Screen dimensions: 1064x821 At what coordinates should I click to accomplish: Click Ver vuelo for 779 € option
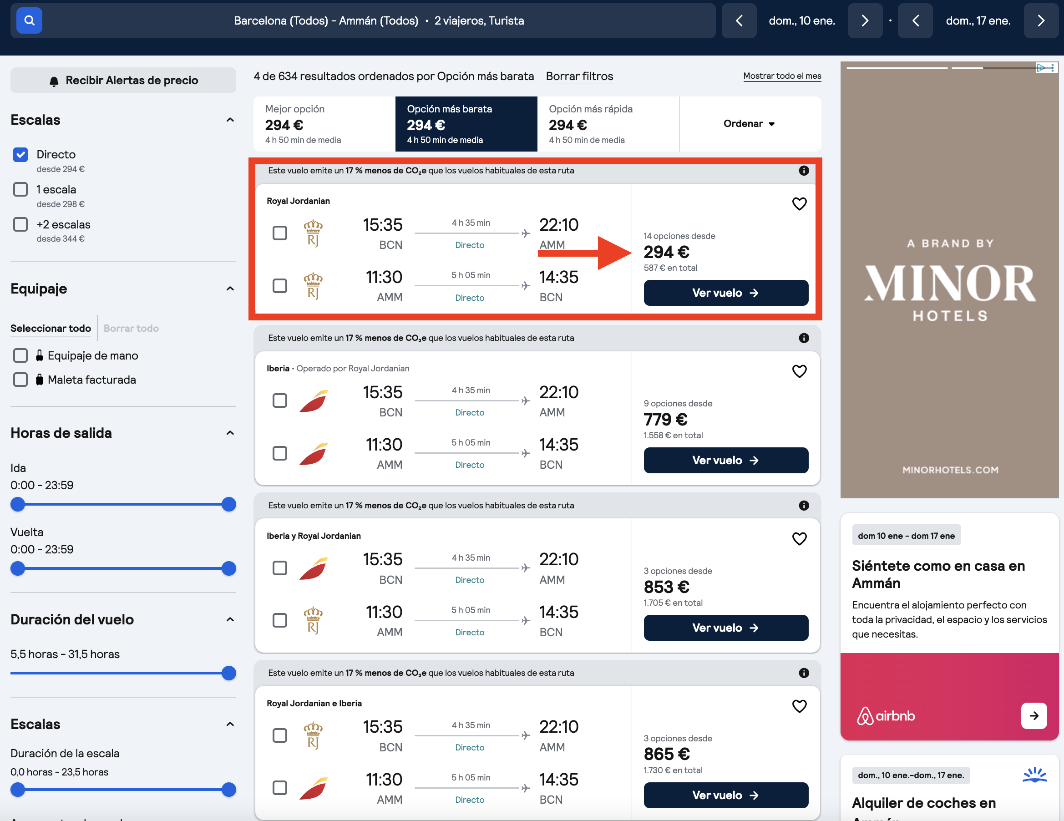[x=726, y=461]
